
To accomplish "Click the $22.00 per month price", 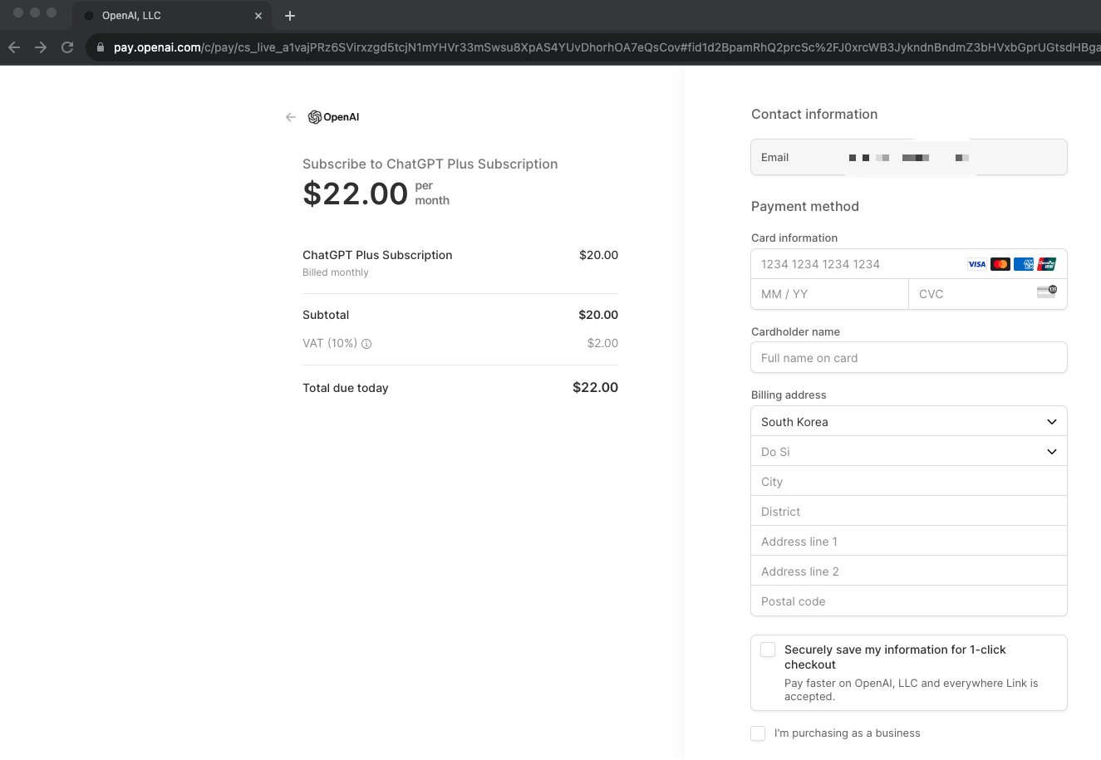I will click(x=376, y=194).
